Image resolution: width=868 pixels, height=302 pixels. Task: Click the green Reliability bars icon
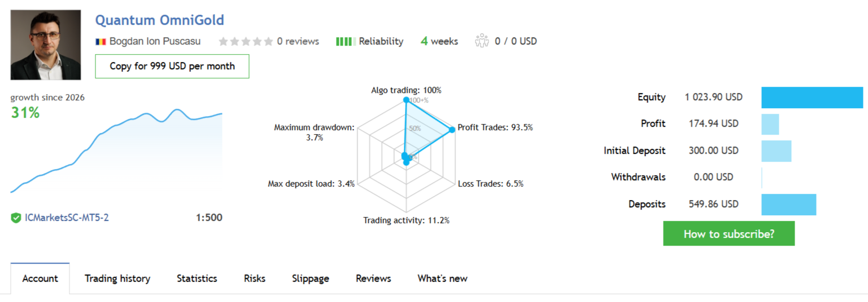click(x=346, y=41)
